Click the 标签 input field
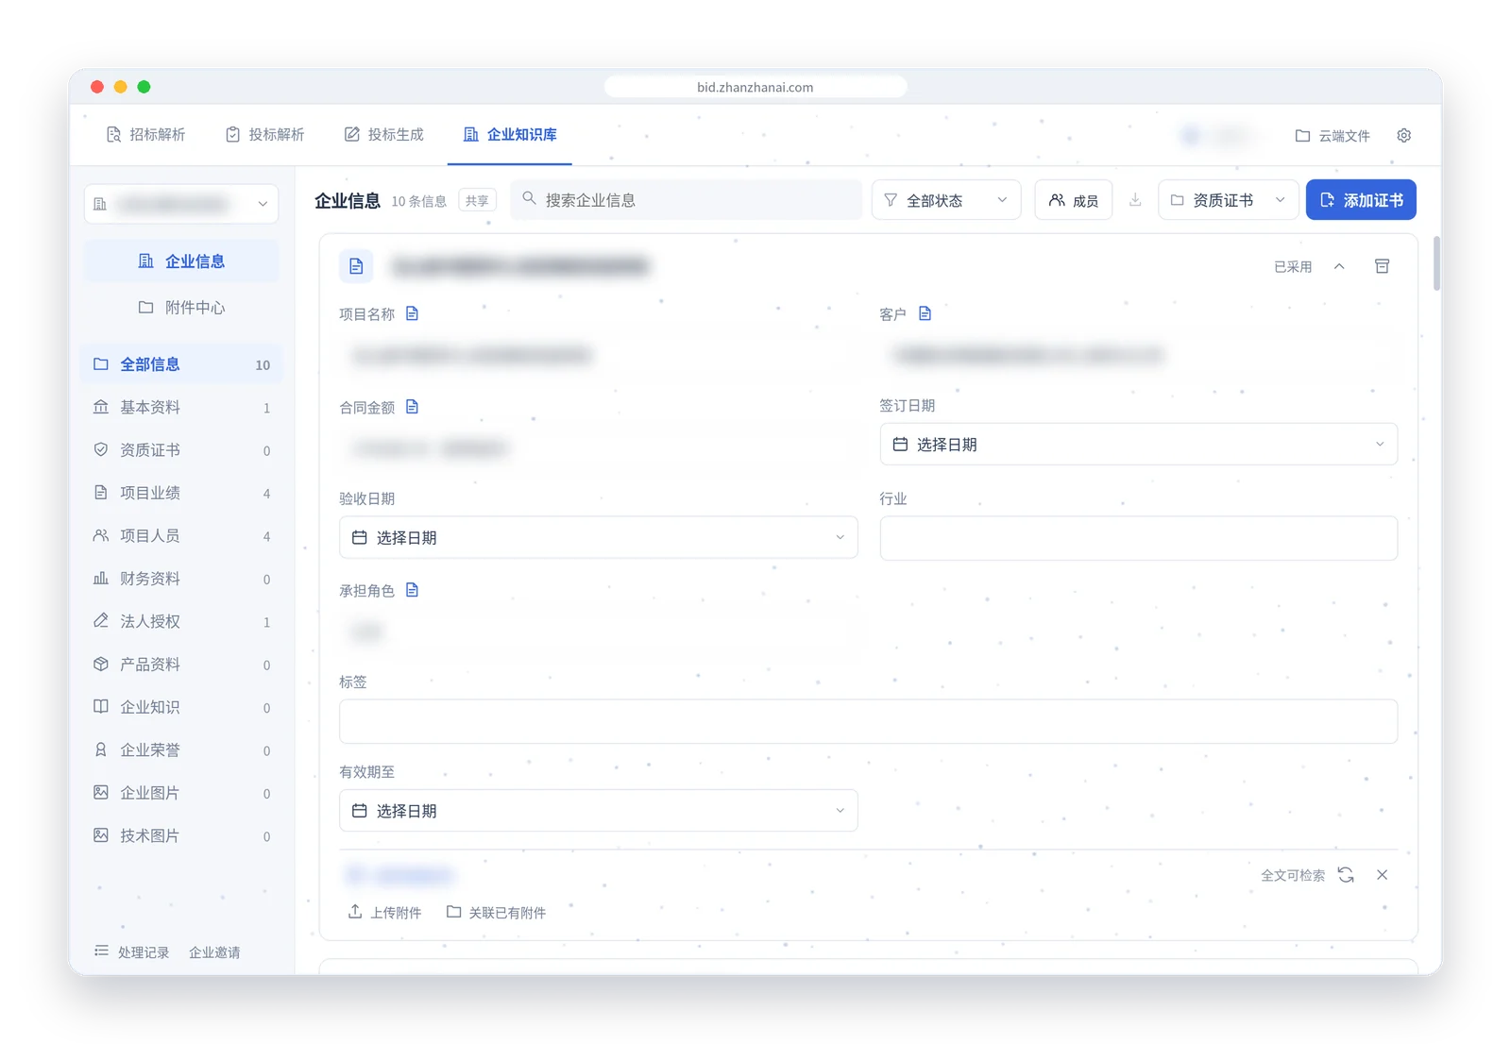1511x1044 pixels. pyautogui.click(x=869, y=721)
